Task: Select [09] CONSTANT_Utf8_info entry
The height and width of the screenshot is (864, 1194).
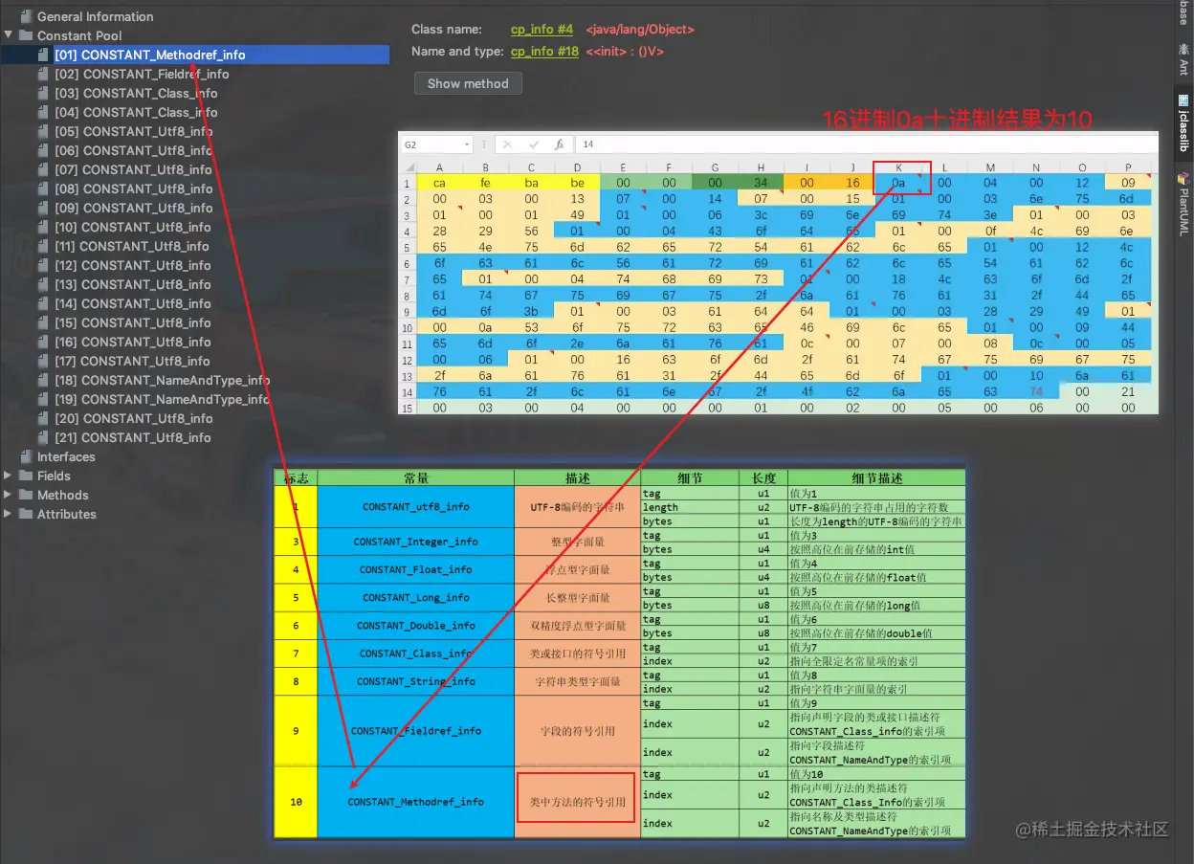Action: pyautogui.click(x=133, y=208)
